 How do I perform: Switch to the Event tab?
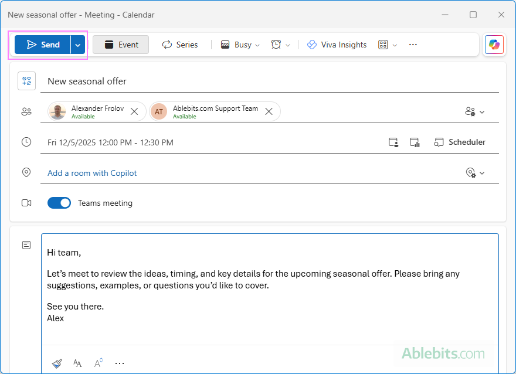click(x=121, y=45)
